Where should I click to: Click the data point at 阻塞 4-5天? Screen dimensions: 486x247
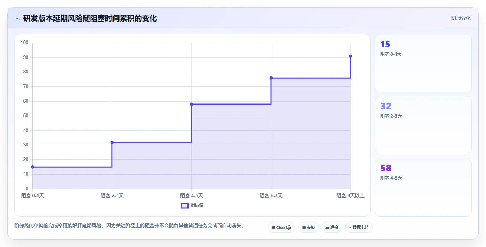coord(192,104)
